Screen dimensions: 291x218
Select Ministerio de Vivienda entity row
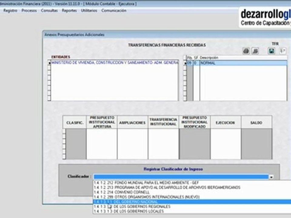115,63
